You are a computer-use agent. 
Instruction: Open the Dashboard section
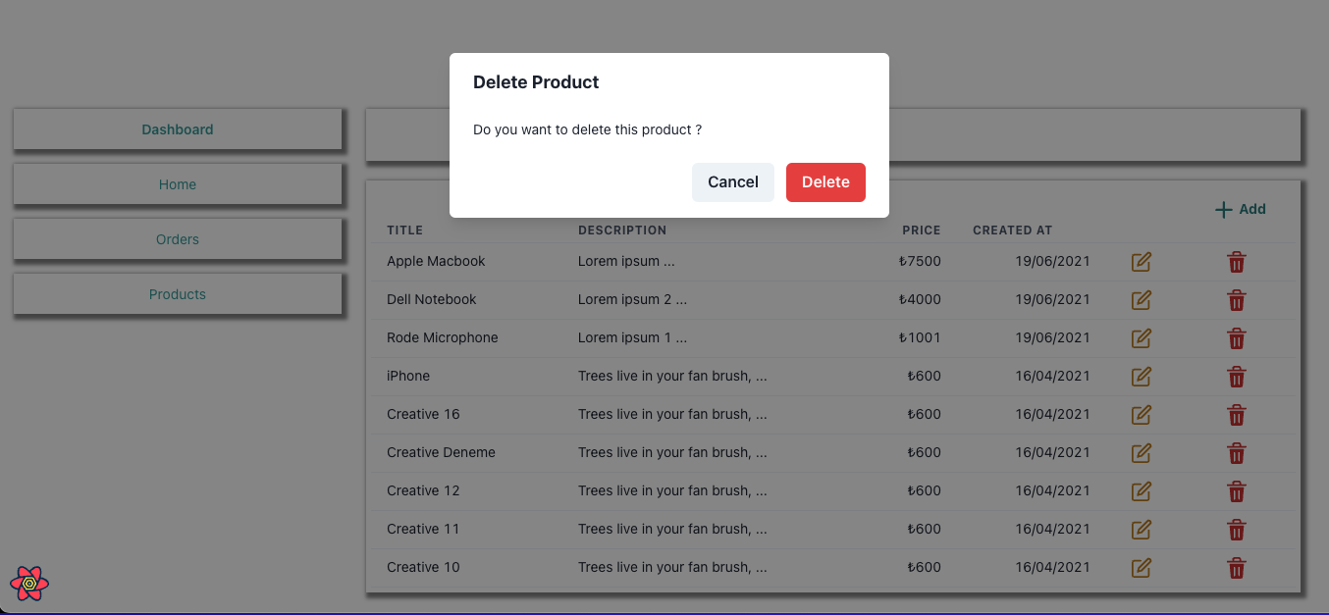(x=178, y=128)
